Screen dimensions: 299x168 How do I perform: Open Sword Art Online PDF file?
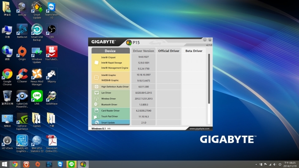[51, 144]
